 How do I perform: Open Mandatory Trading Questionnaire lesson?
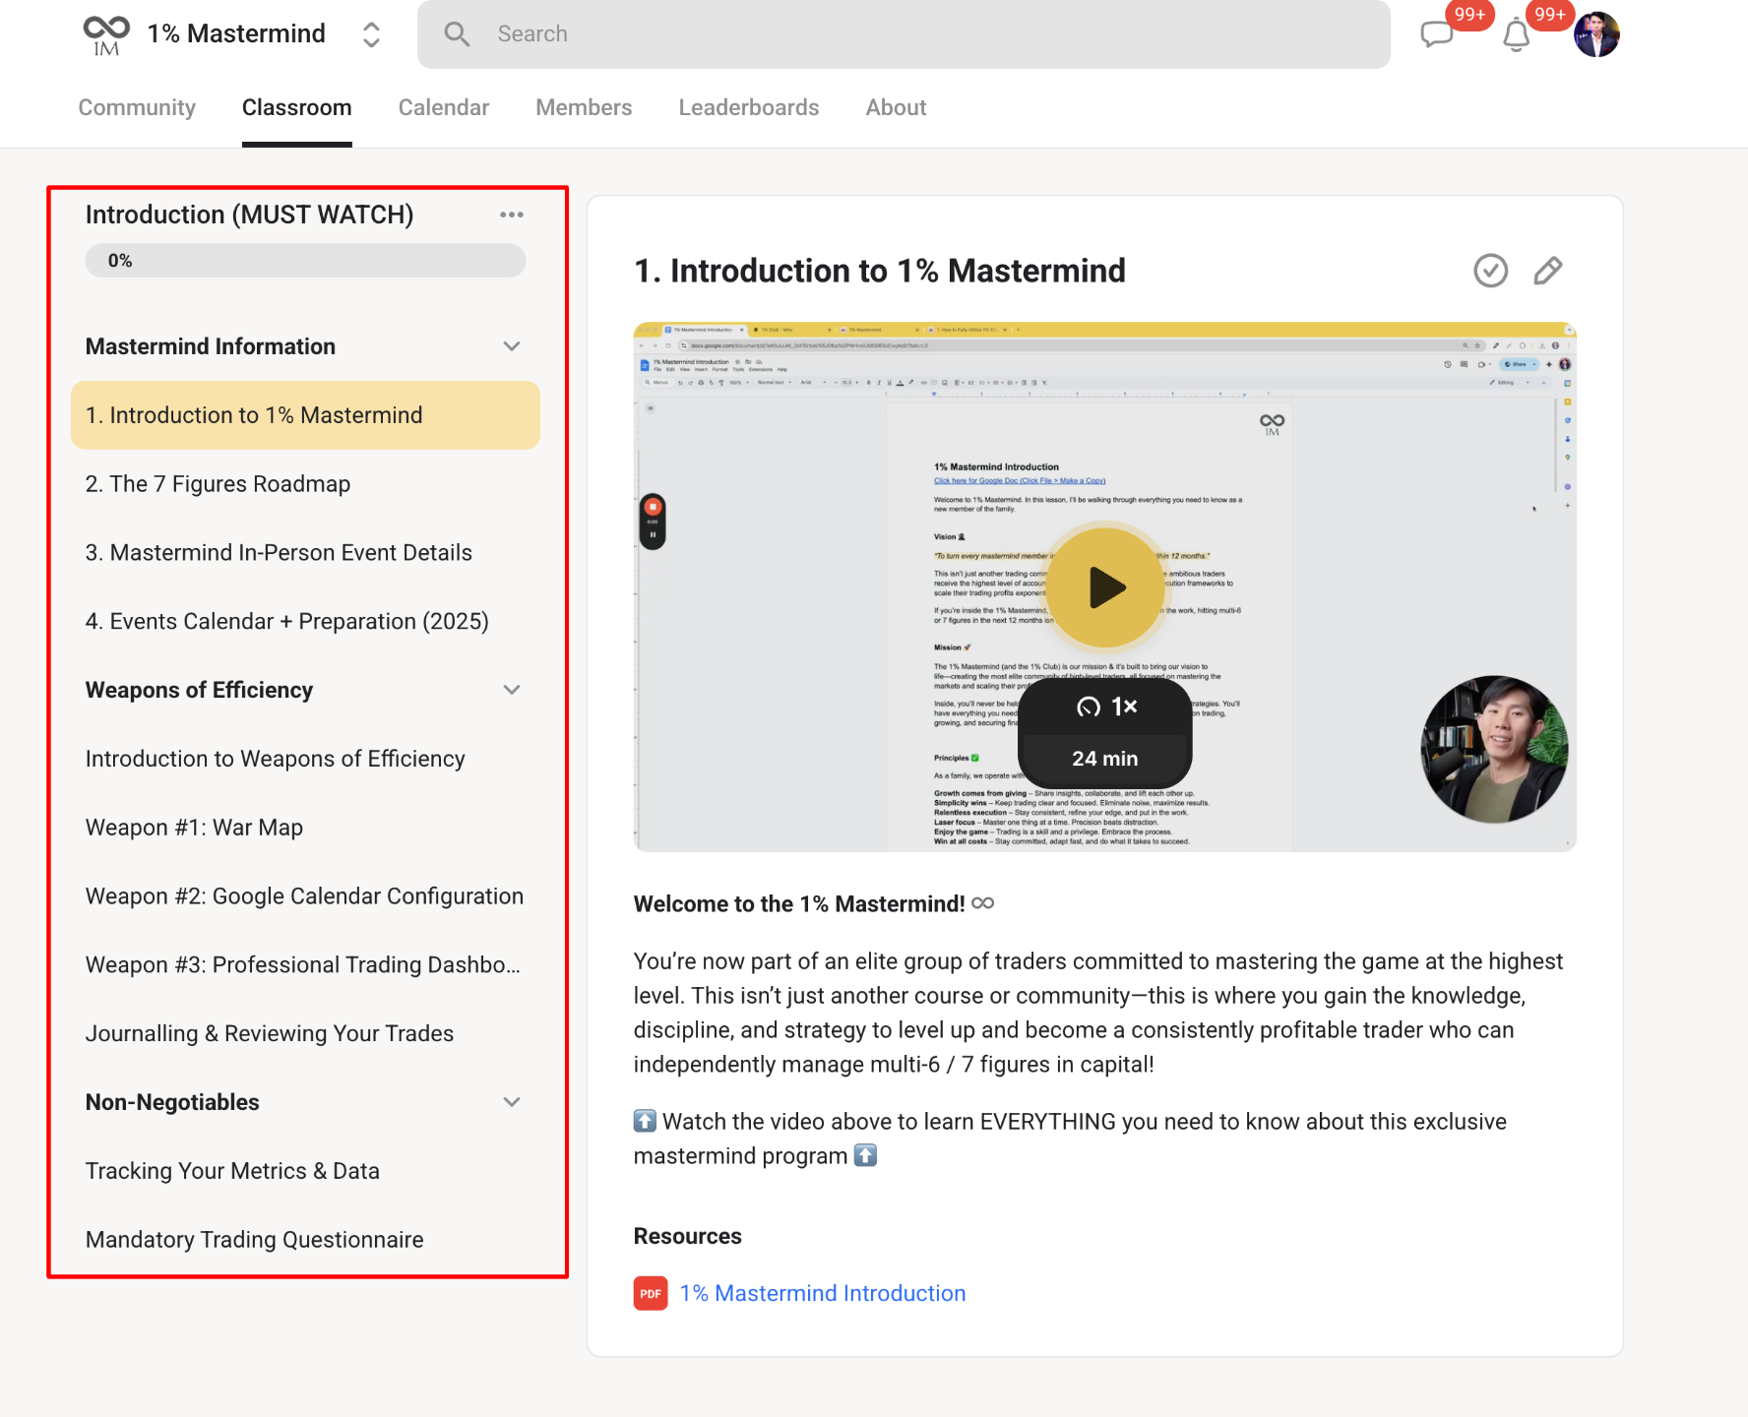[x=306, y=1240]
